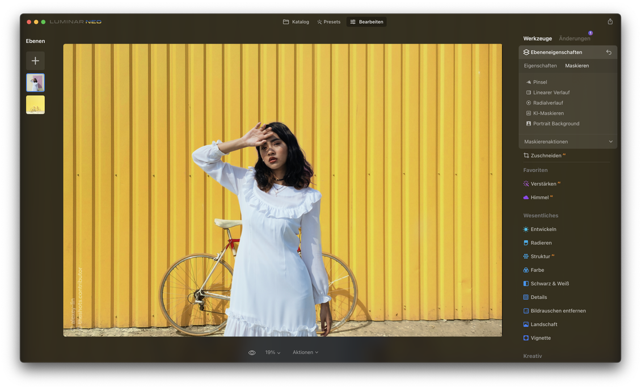The width and height of the screenshot is (641, 389).
Task: Select the Pinsel brush mask tool
Action: (x=539, y=82)
